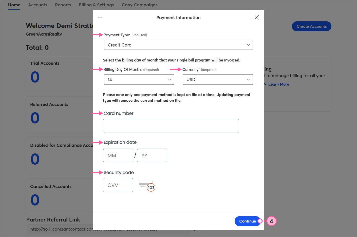Open Copy Campaigns tab

140,5
